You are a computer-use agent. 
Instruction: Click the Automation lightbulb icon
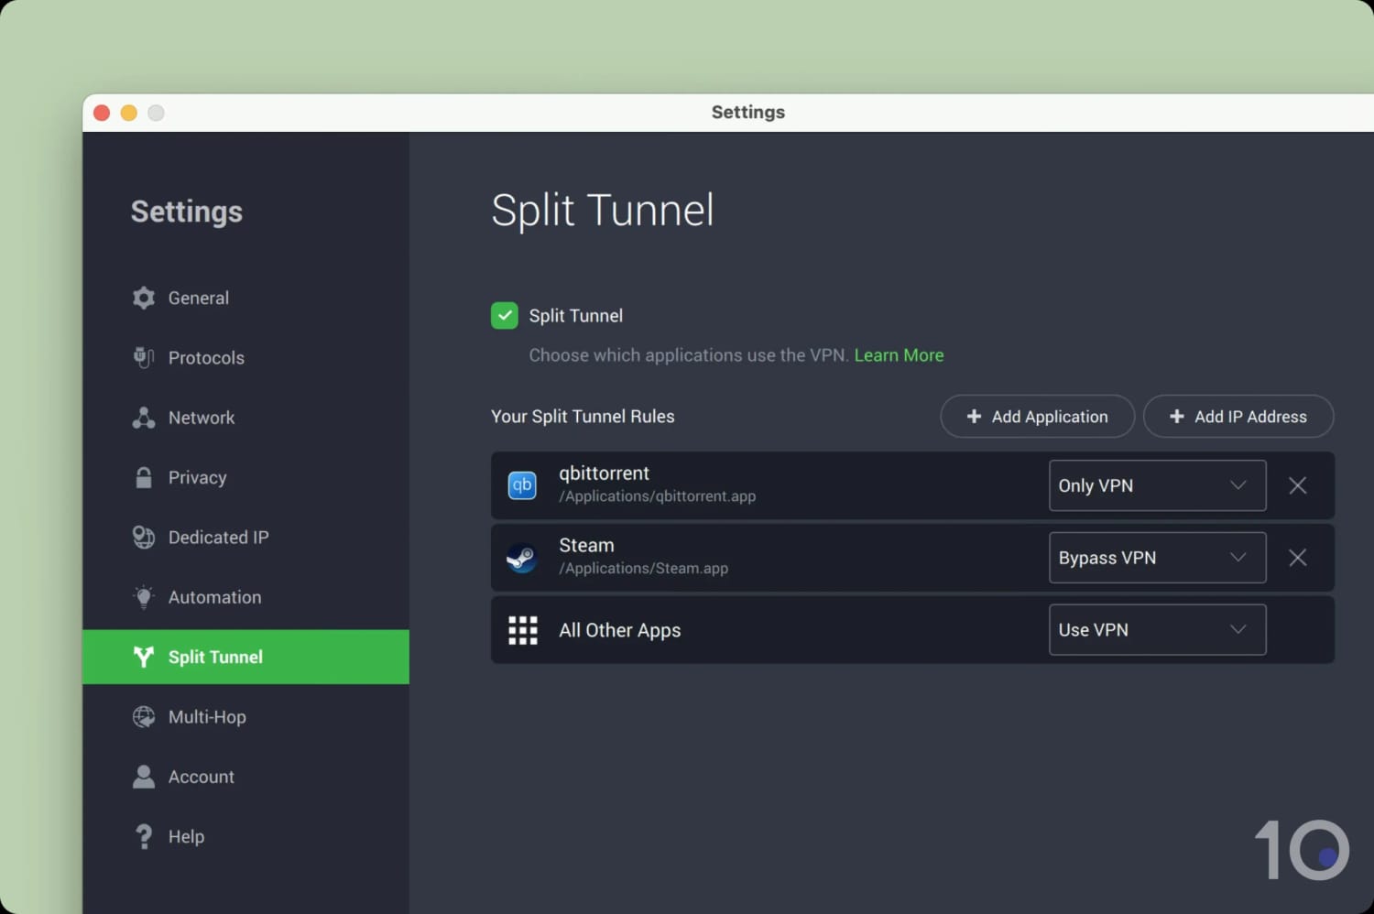click(x=144, y=597)
